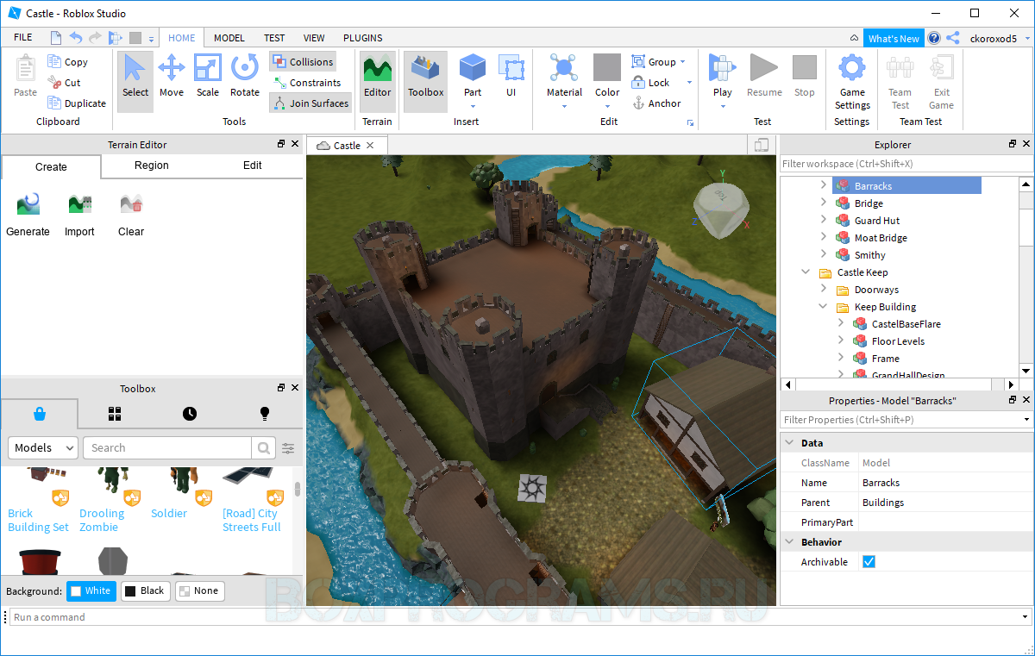Collapse the Keep Building folder
The height and width of the screenshot is (656, 1035).
tap(823, 307)
